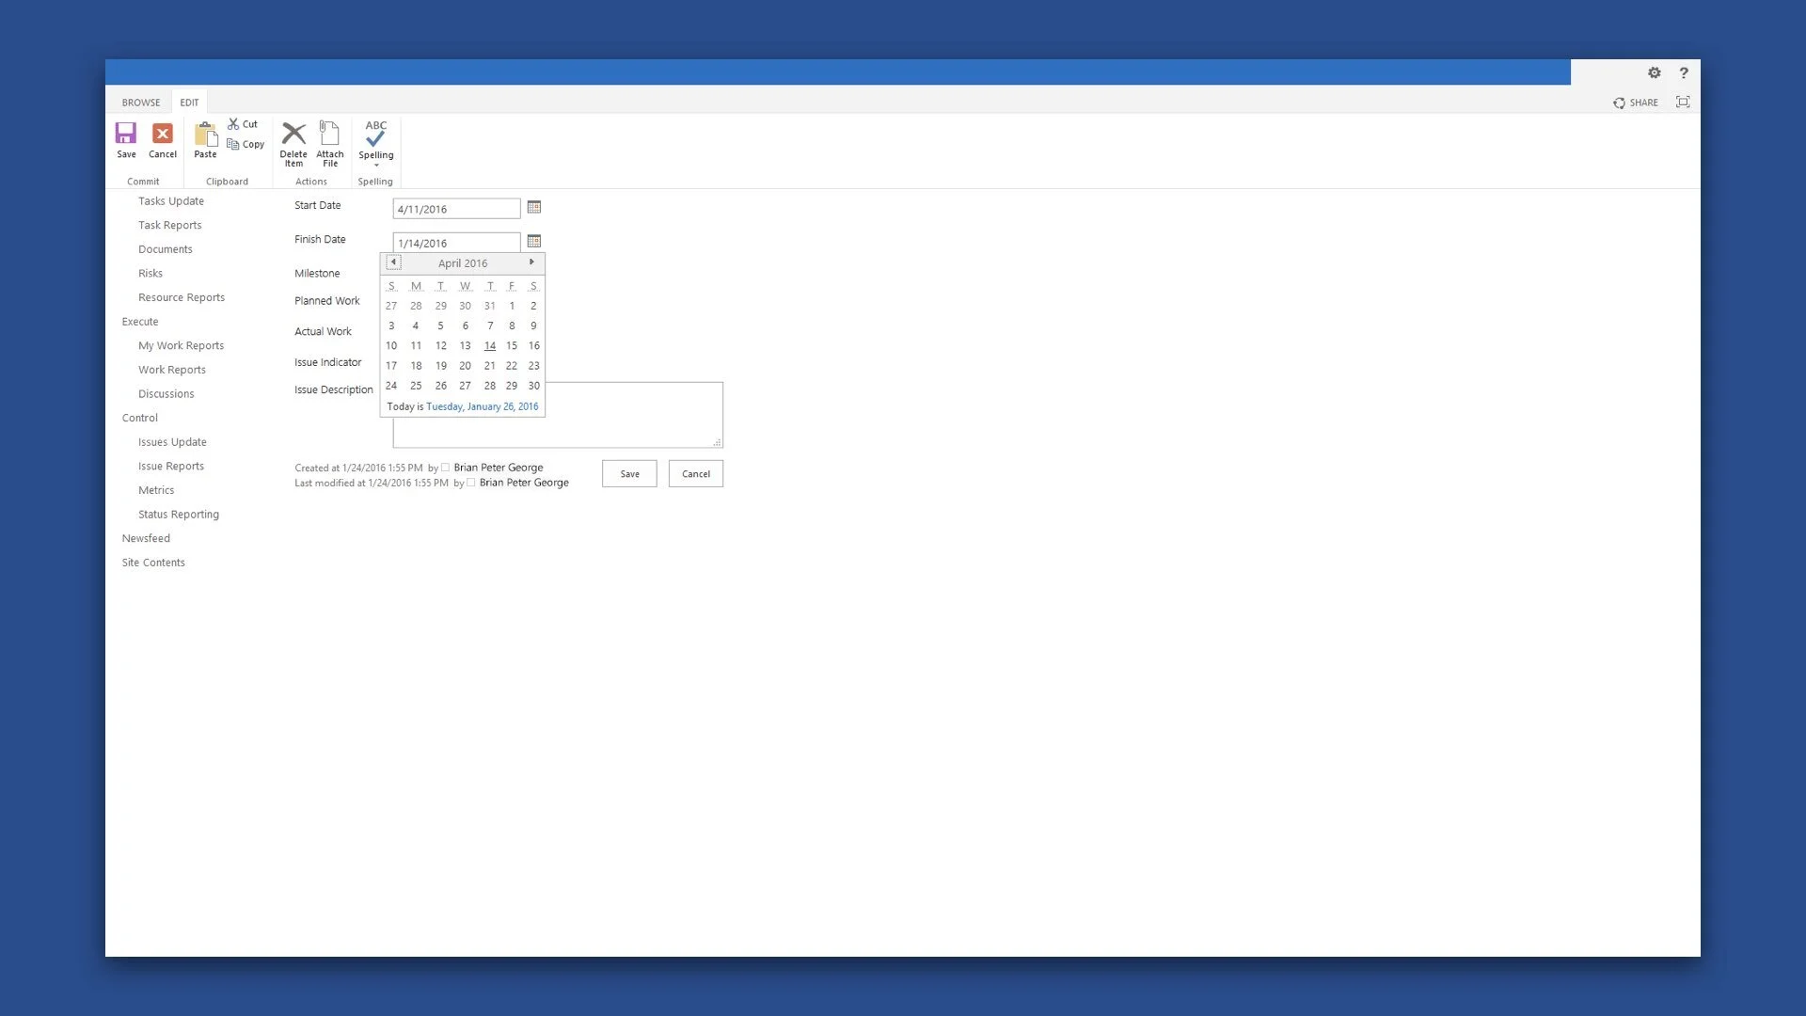This screenshot has height=1016, width=1806.
Task: Switch to the BROWSE ribbon tab
Action: (140, 103)
